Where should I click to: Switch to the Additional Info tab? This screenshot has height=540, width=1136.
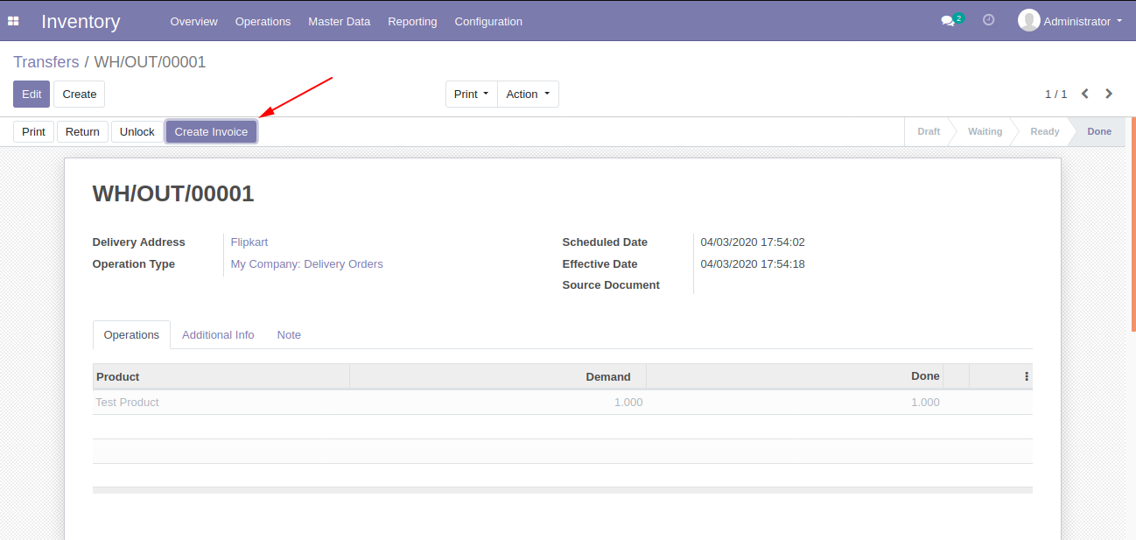[x=218, y=335]
